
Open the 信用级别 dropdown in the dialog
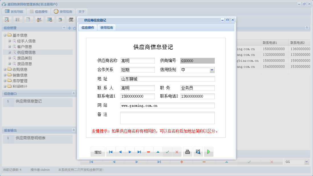pyautogui.click(x=212, y=70)
